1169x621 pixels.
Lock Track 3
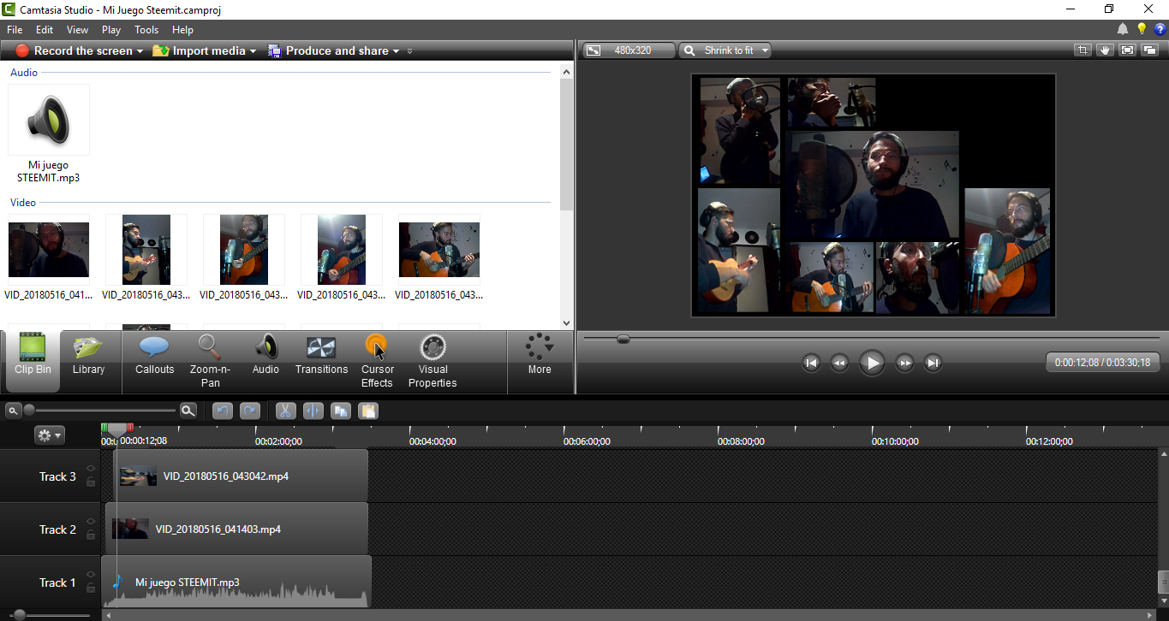91,482
